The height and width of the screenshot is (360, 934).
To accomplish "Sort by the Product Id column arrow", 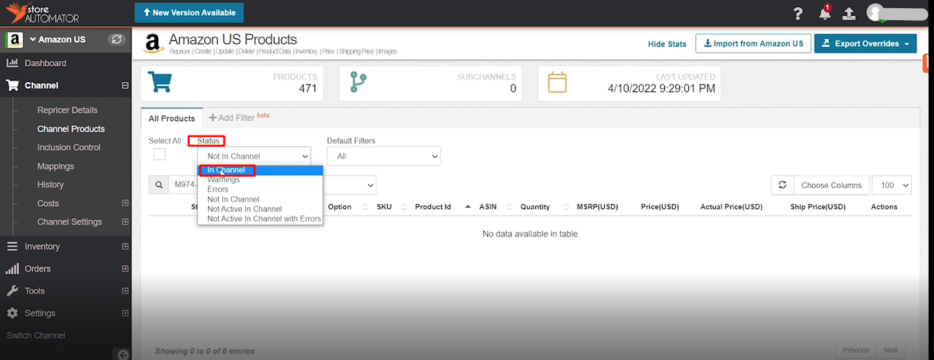I will [x=468, y=207].
